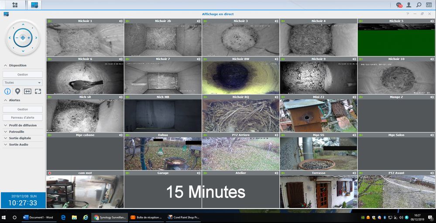Image resolution: width=436 pixels, height=223 pixels.
Task: Enter fullscreen mode with the expand icon
Action: pyautogui.click(x=38, y=91)
